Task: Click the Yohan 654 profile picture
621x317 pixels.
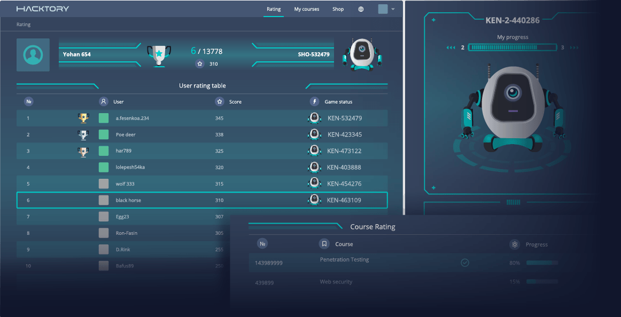Action: pos(33,55)
